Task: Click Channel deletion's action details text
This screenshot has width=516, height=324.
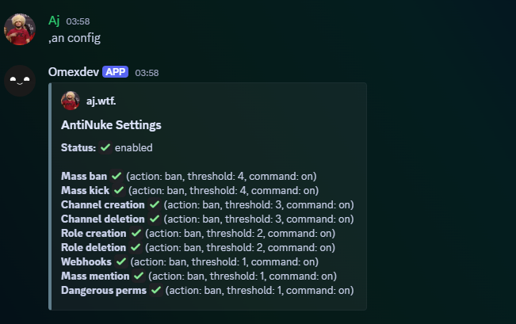Action: pyautogui.click(x=259, y=219)
